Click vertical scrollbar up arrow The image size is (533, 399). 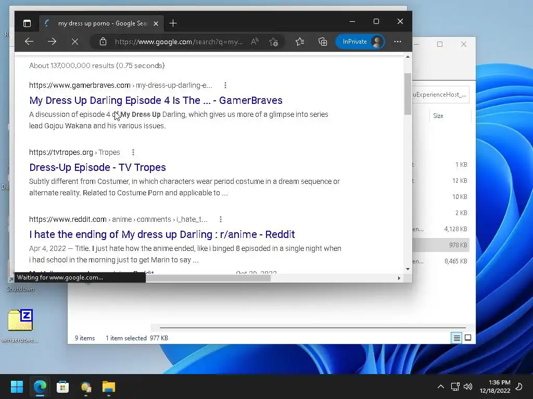[408, 57]
